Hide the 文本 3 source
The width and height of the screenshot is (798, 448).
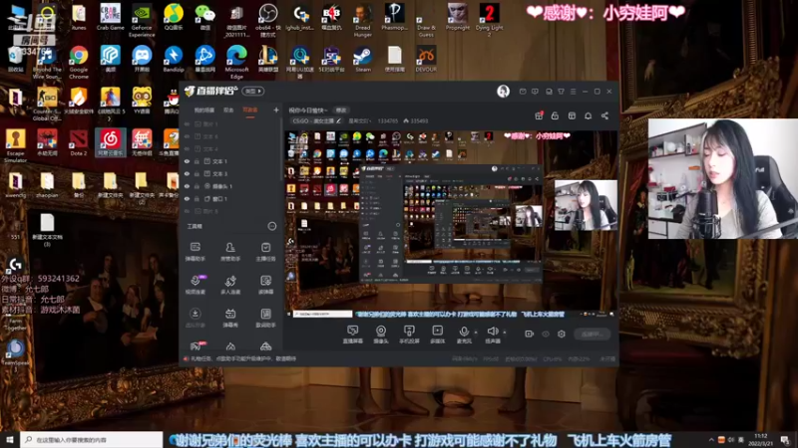click(x=187, y=173)
